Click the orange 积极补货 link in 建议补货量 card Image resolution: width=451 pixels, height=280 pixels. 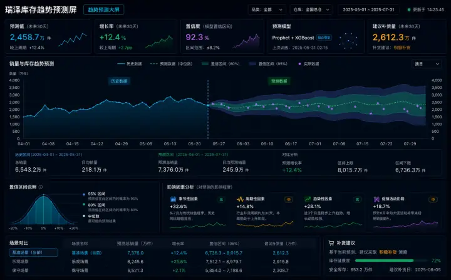coord(402,48)
